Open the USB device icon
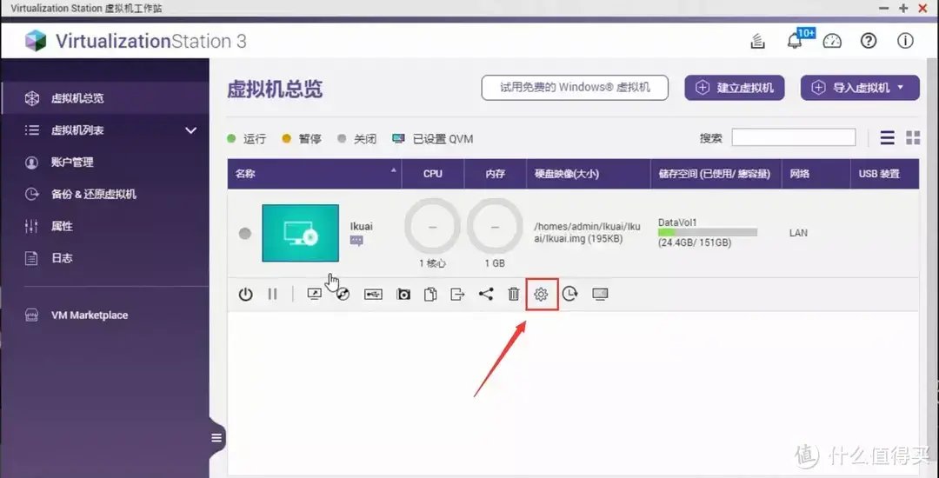The width and height of the screenshot is (939, 478). coord(373,295)
